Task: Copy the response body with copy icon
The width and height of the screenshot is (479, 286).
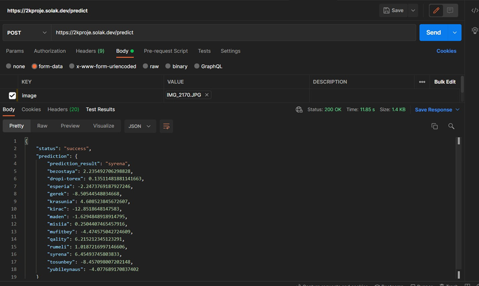Action: click(x=434, y=126)
